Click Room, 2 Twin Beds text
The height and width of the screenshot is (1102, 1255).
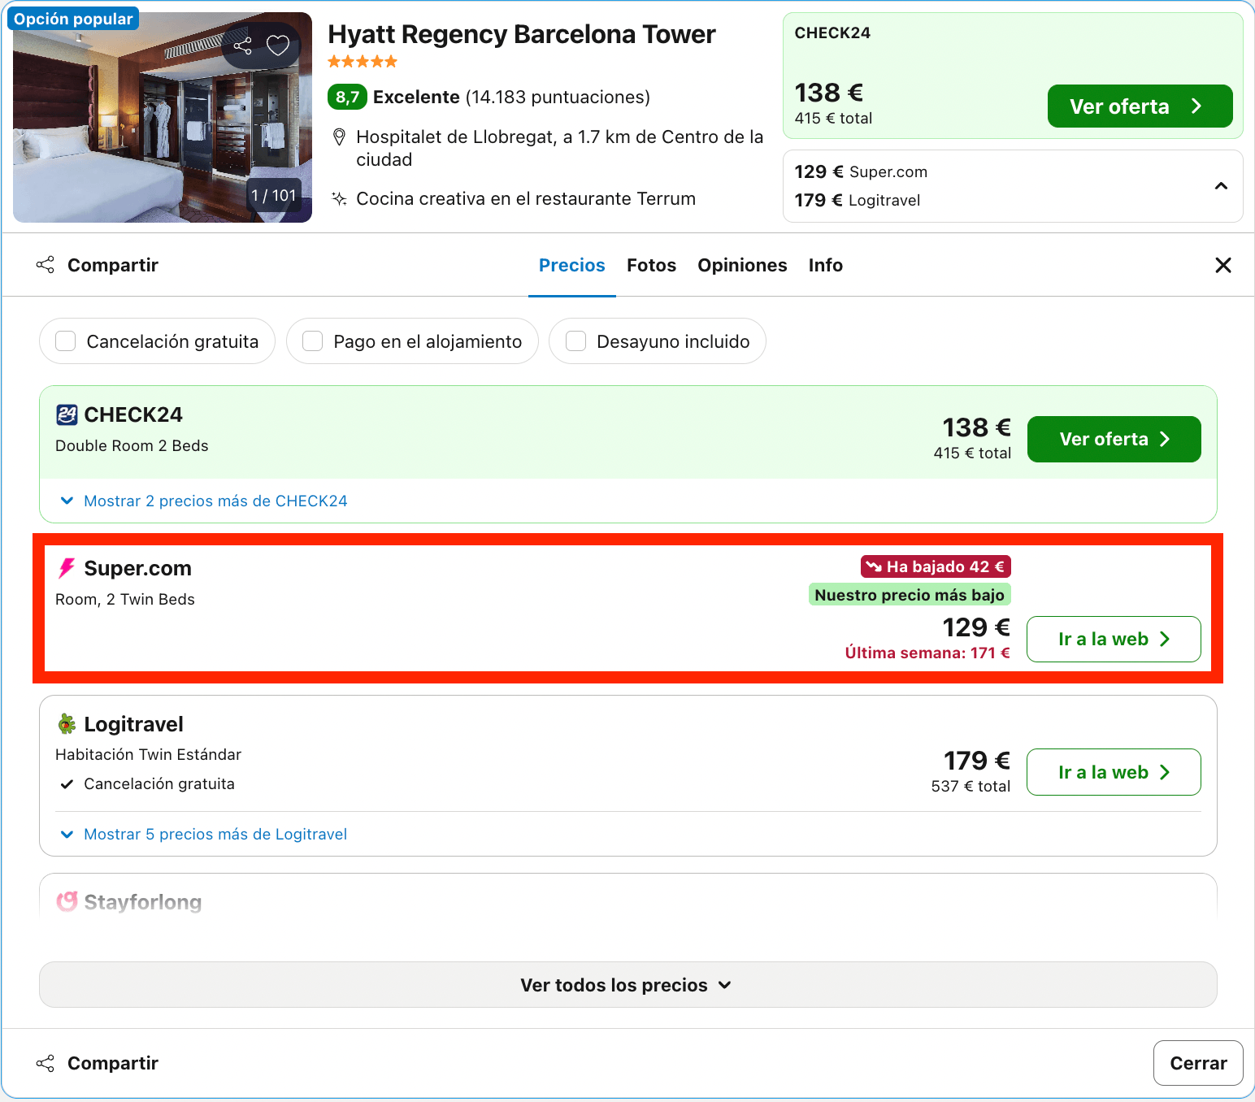(x=125, y=600)
